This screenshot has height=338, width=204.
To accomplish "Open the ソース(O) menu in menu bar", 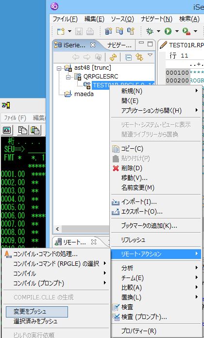I will (122, 19).
